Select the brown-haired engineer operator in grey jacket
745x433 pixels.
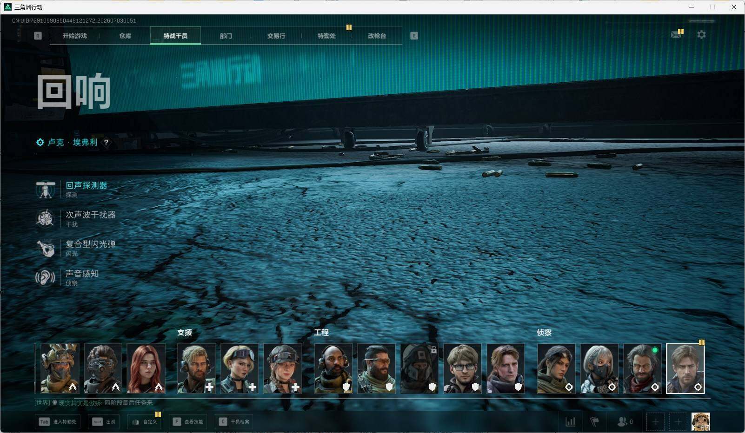click(x=506, y=369)
